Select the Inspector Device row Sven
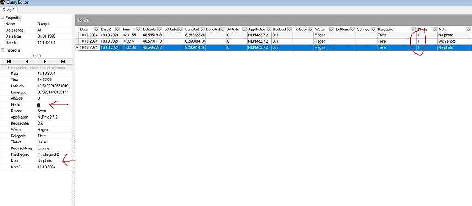Viewport: 472px width, 206px height. (x=36, y=111)
